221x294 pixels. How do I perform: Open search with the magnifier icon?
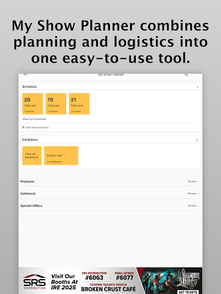pos(186,75)
